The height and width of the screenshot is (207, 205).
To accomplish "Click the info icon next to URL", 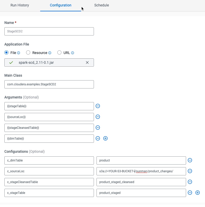I will [73, 53].
